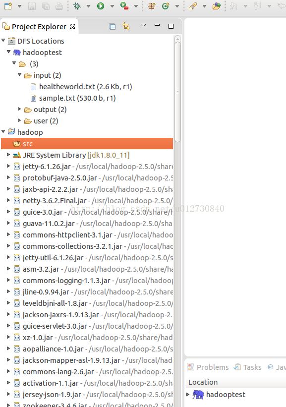Click the New Java Class icon

166,6
